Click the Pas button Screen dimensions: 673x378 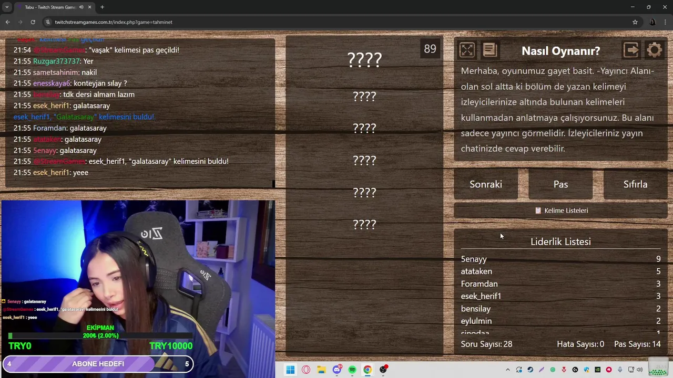coord(560,184)
